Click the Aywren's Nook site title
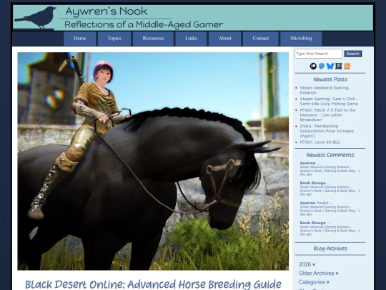The image size is (386, 290). 107,11
